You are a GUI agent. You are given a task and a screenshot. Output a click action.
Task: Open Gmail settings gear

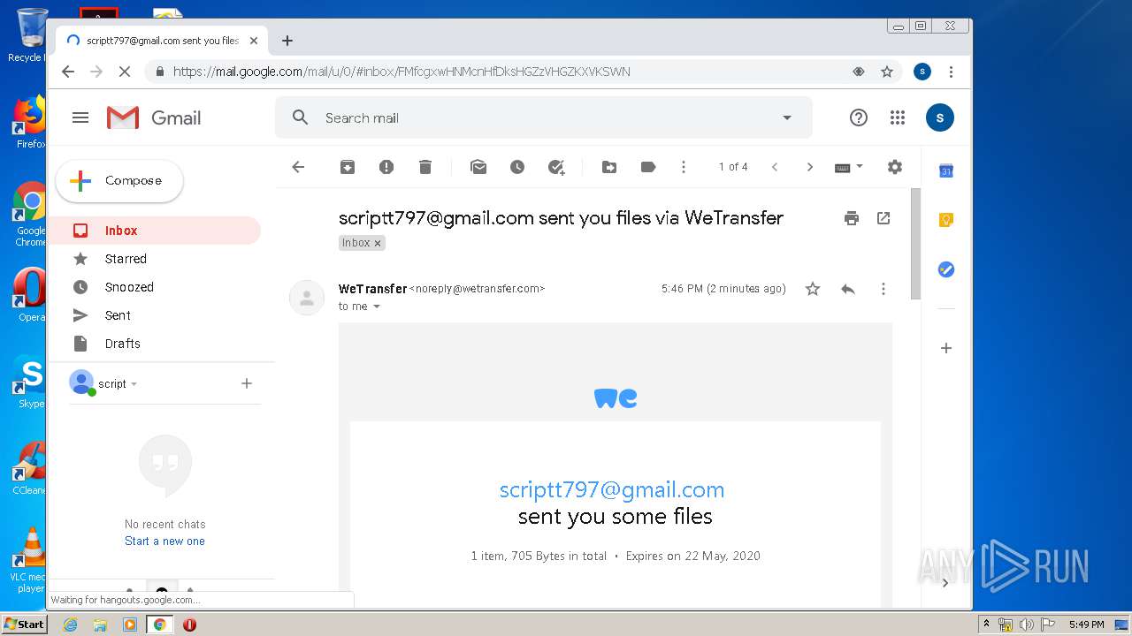[895, 167]
